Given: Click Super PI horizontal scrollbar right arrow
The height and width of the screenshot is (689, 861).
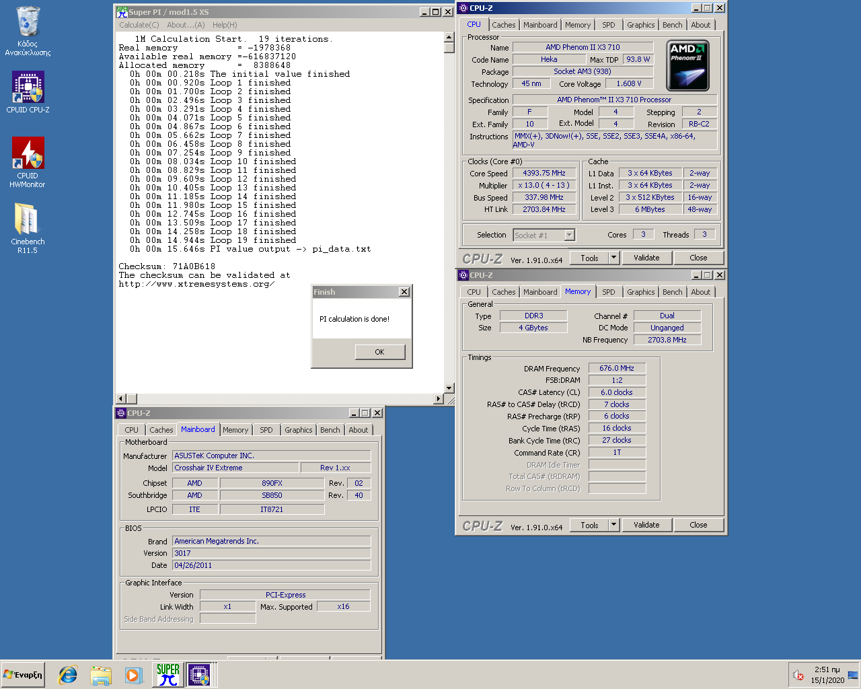Looking at the screenshot, I should [x=439, y=399].
